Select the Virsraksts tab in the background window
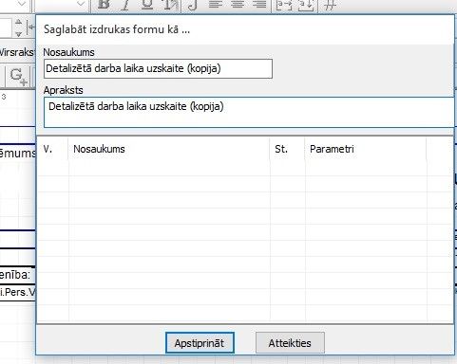Viewport: 457px width, 364px height. click(17, 52)
